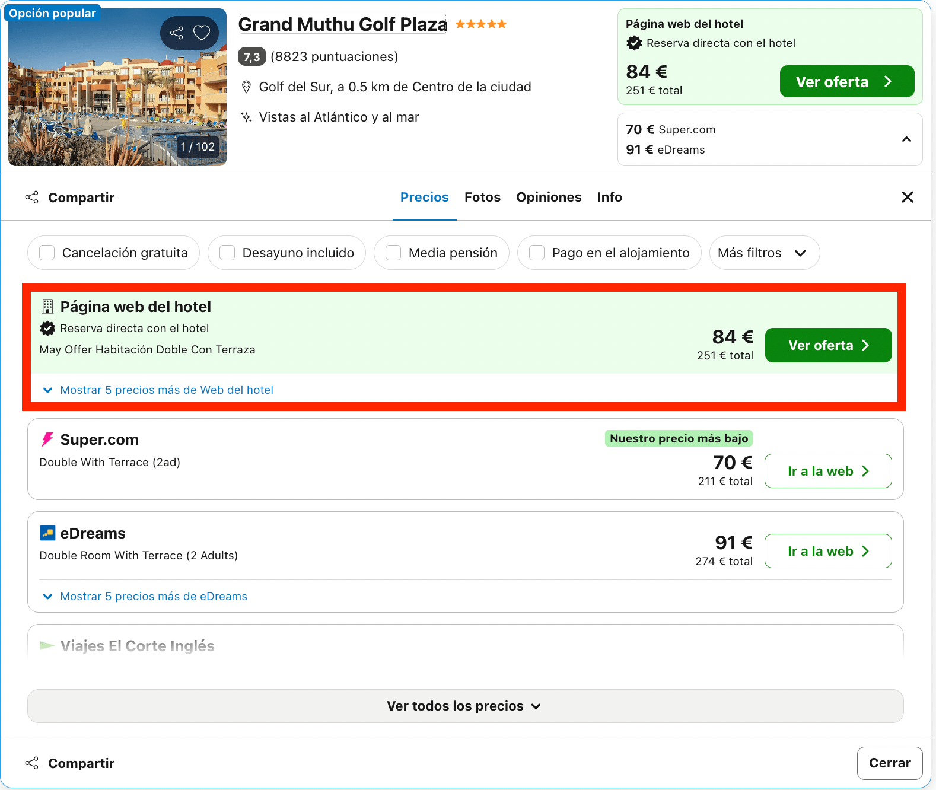Click Vistas al Atlántico y al mar text
The width and height of the screenshot is (936, 790).
point(339,117)
